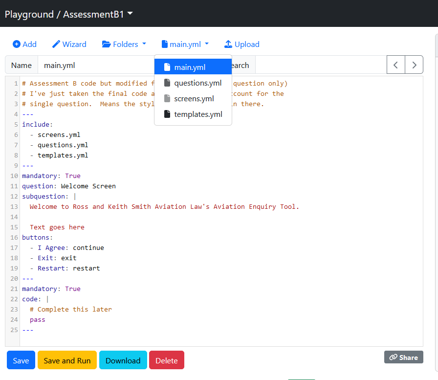This screenshot has height=380, width=438.
Task: Collapse the main.yml file dropdown
Action: (x=185, y=44)
